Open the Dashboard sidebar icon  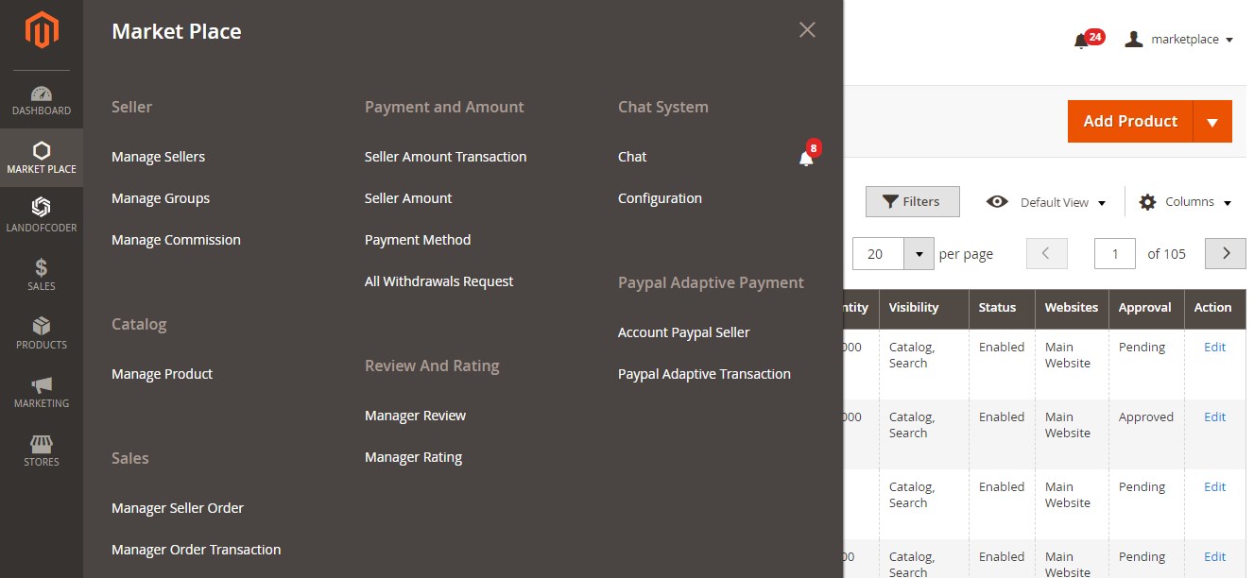42,94
